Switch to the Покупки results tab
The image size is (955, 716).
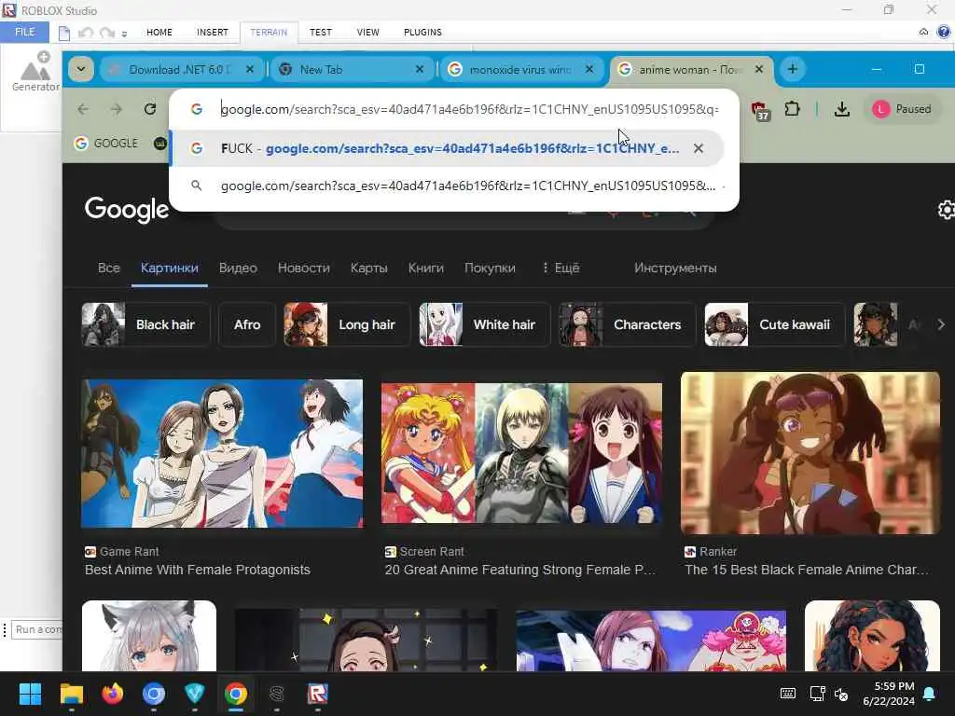[490, 268]
